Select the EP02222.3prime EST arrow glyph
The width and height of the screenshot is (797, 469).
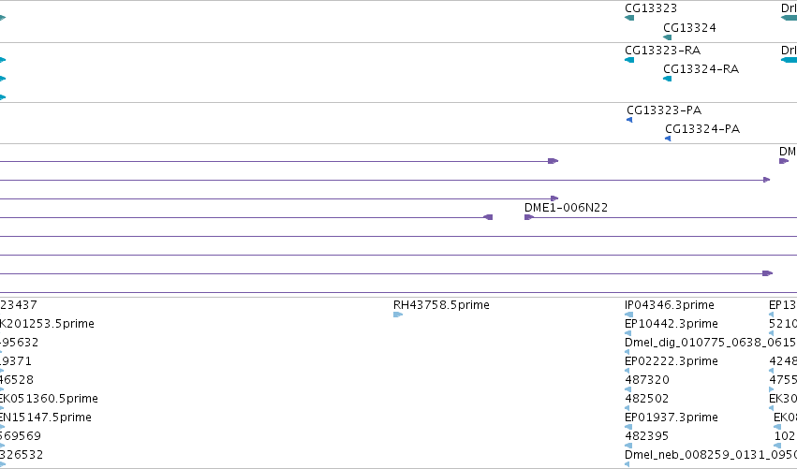pos(627,371)
